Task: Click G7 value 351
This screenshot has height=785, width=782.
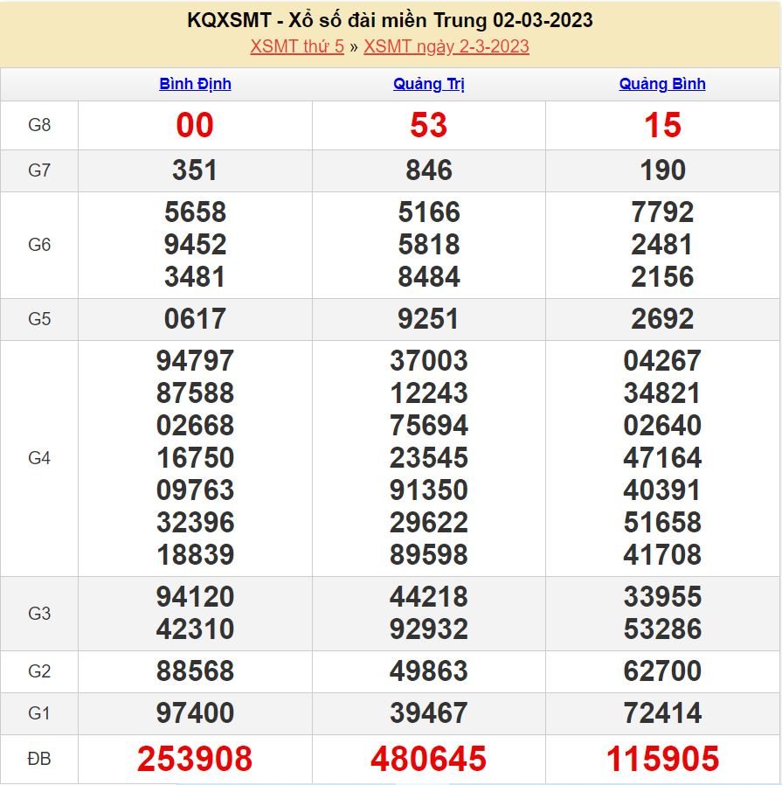Action: point(195,170)
